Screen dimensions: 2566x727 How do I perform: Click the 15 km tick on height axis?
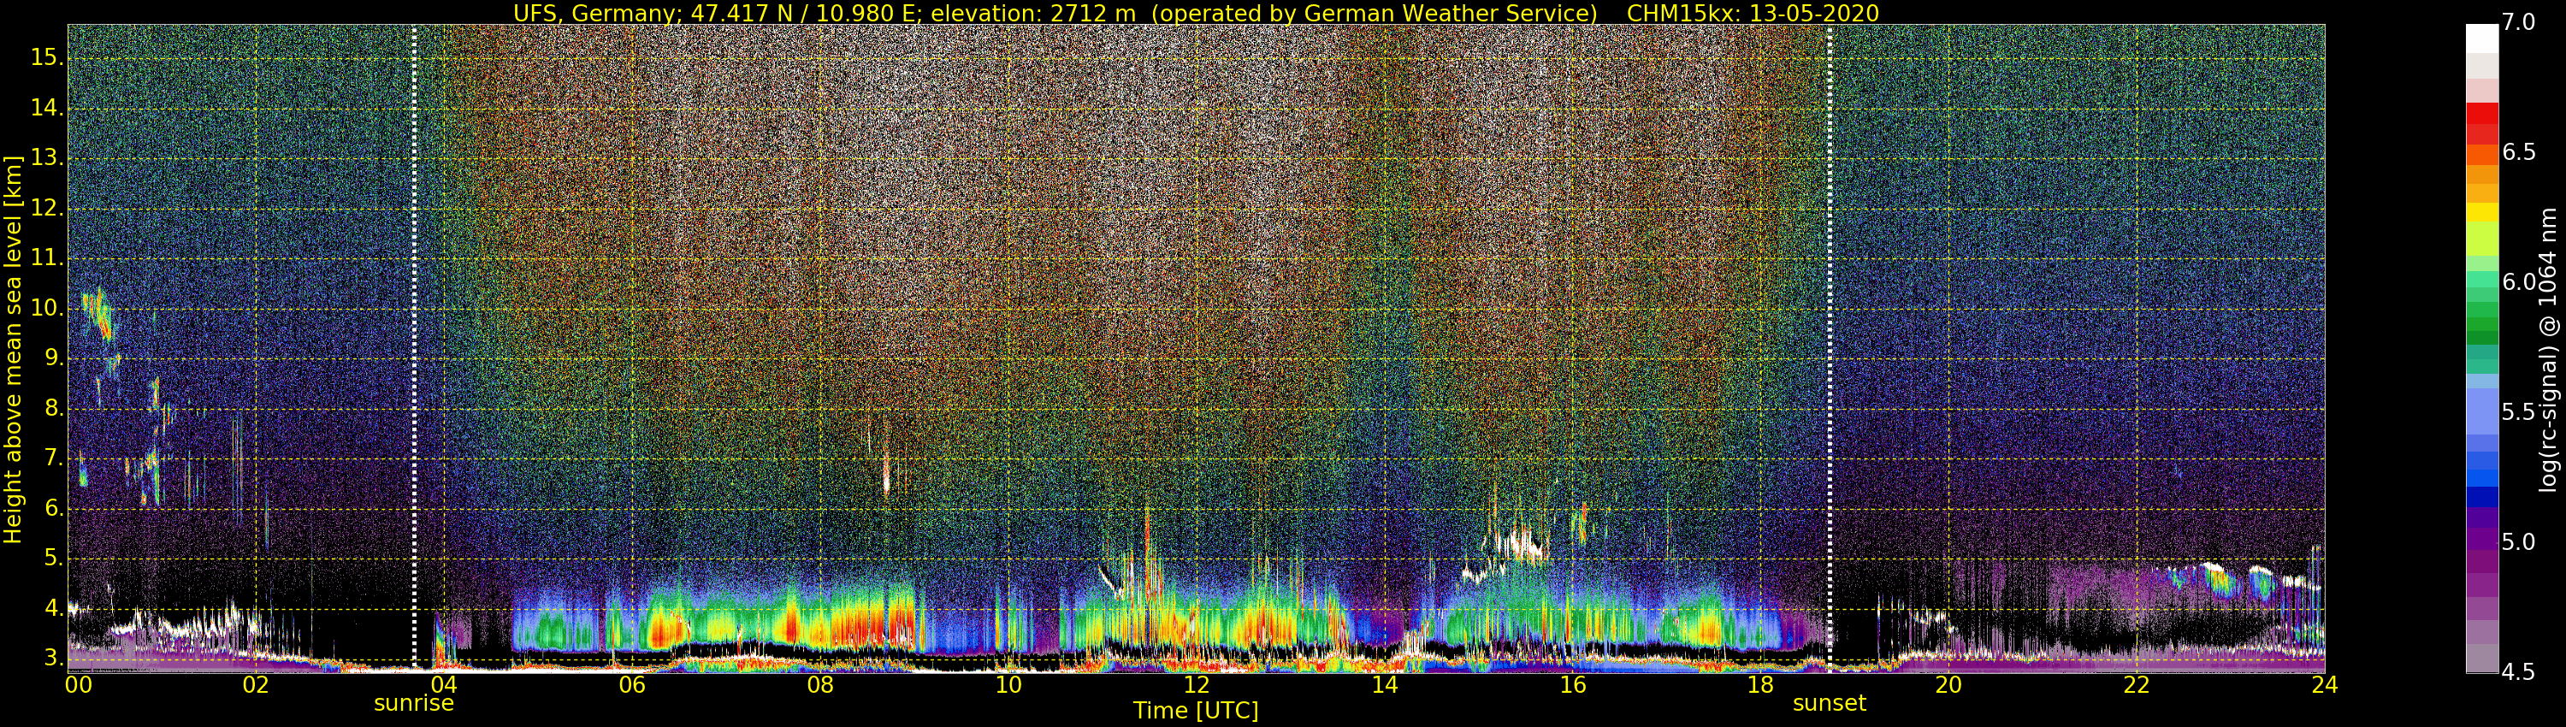coord(46,58)
